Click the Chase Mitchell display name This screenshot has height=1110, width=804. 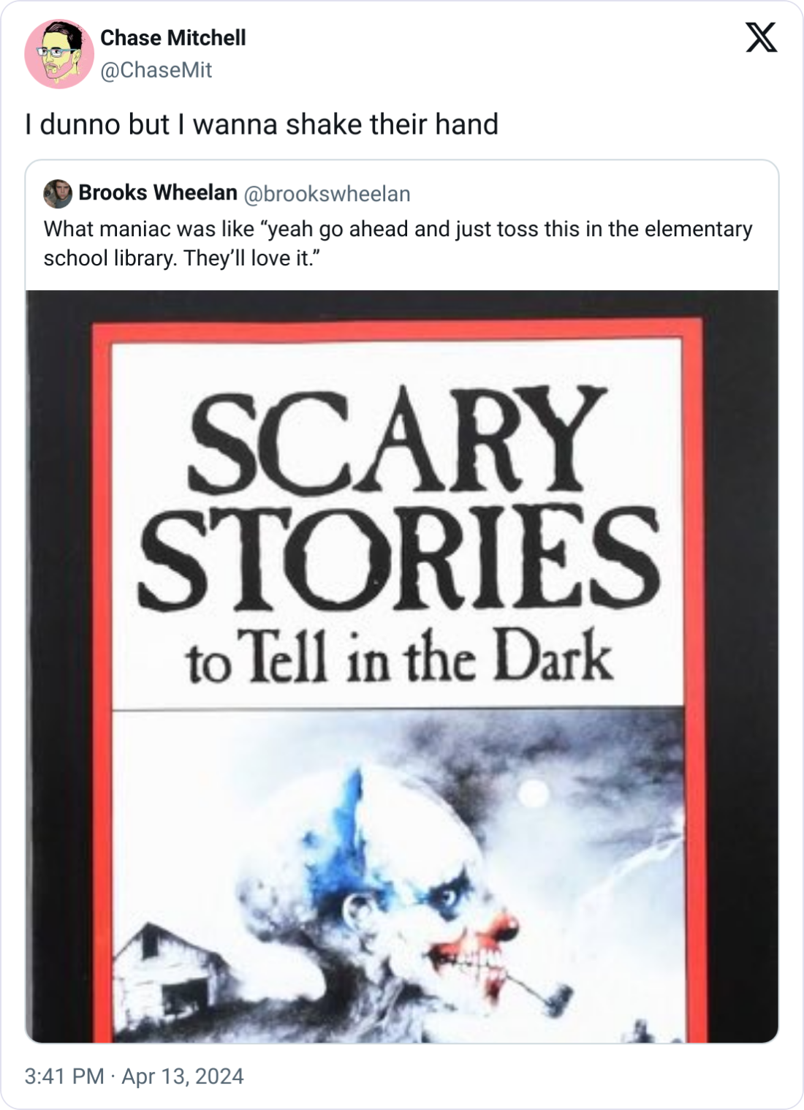click(172, 38)
